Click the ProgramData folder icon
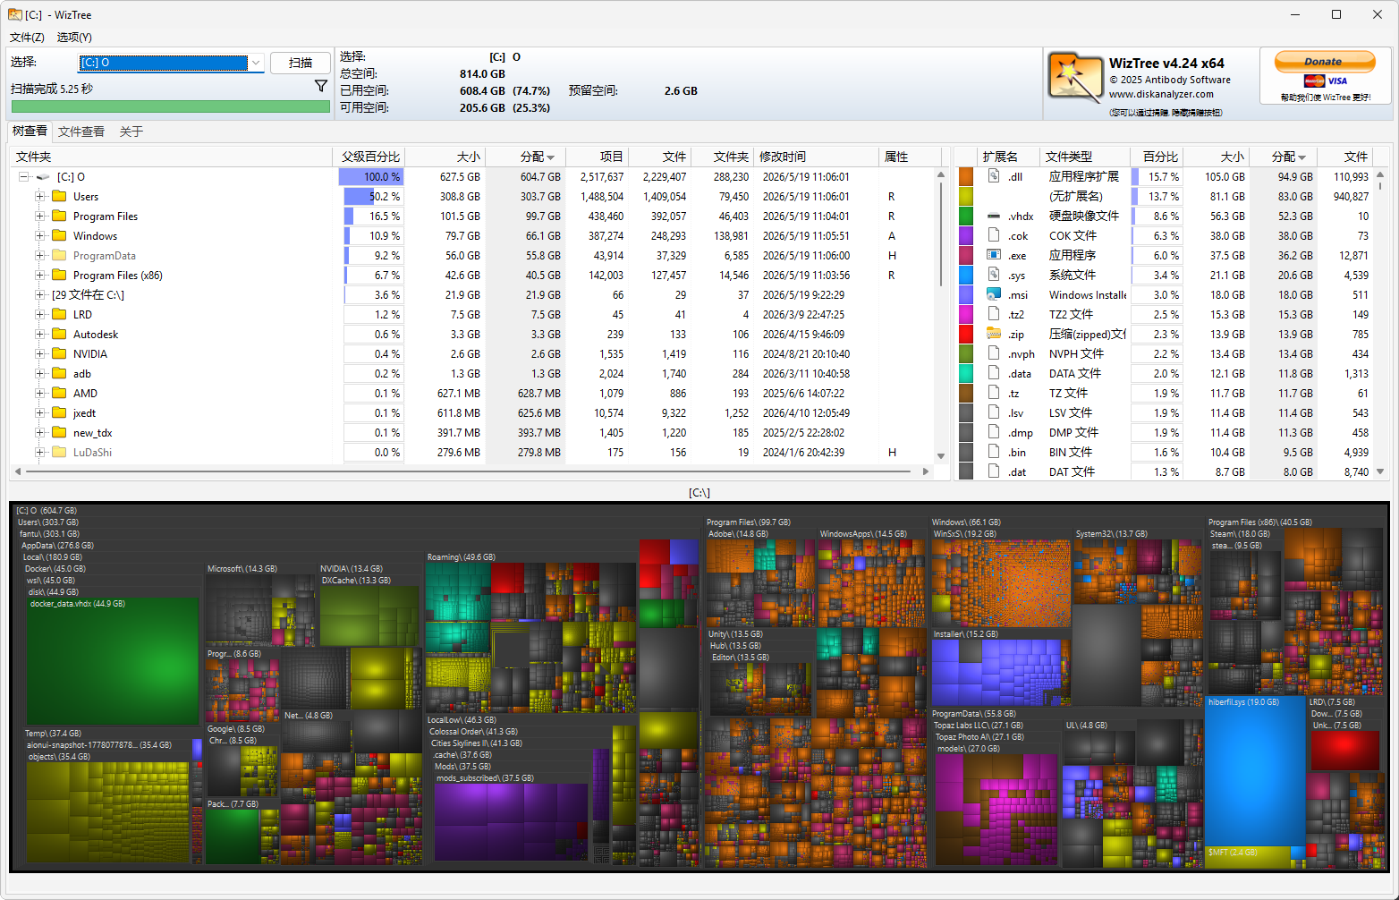 60,255
